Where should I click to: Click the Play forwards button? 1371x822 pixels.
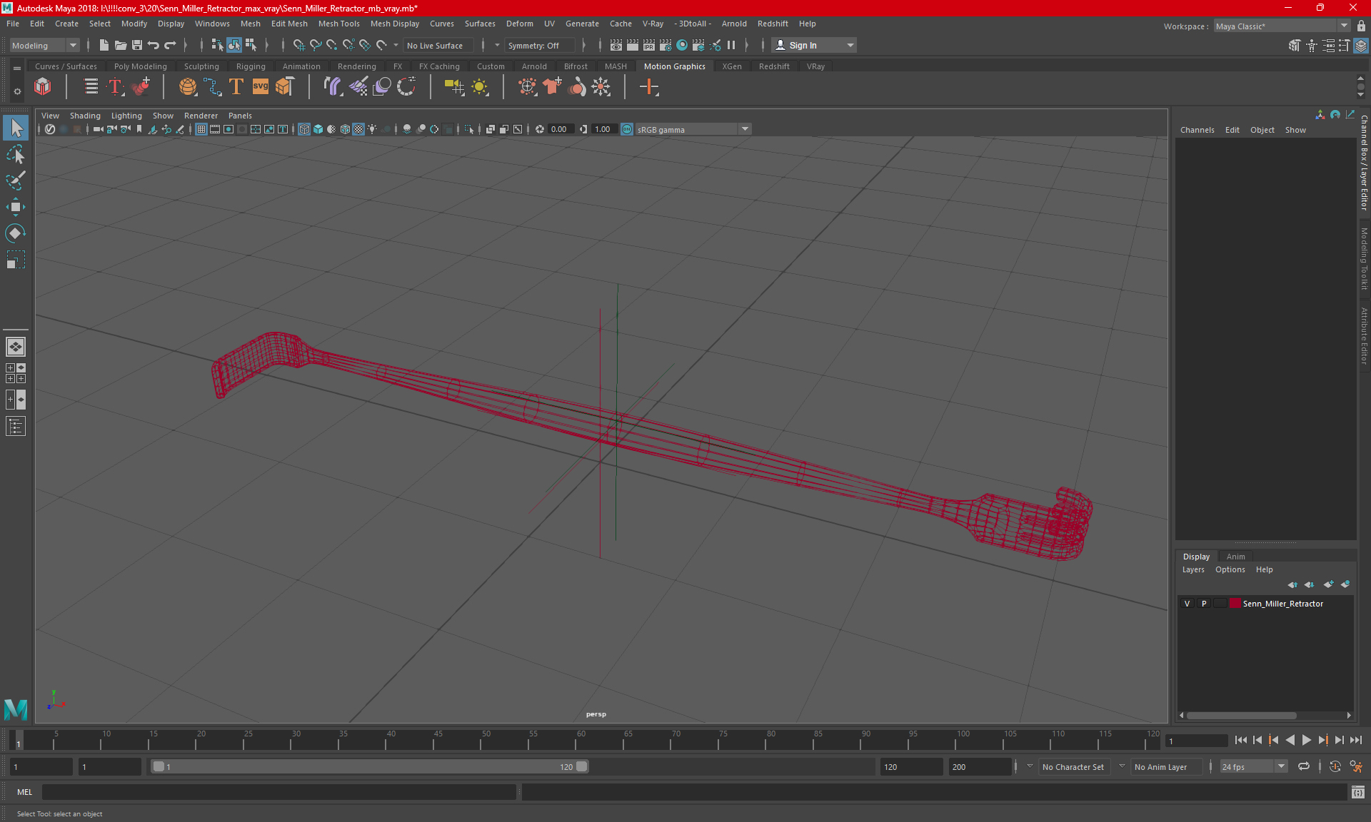point(1307,741)
